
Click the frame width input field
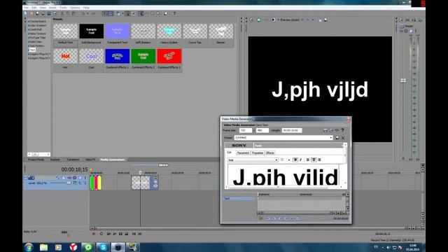tap(246, 130)
